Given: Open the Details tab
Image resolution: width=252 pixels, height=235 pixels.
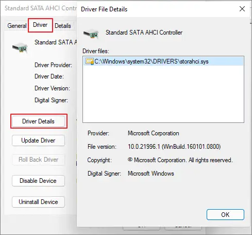Looking at the screenshot, I should 63,26.
